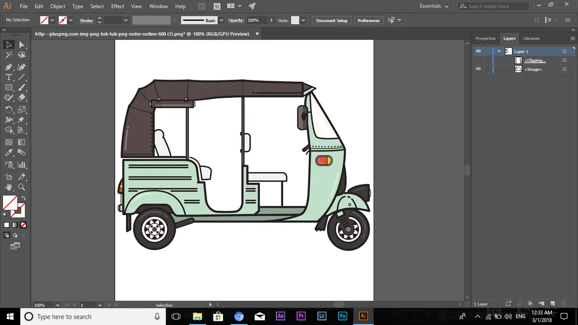Swap fill and stroke colors
578x325 pixels.
pyautogui.click(x=23, y=198)
